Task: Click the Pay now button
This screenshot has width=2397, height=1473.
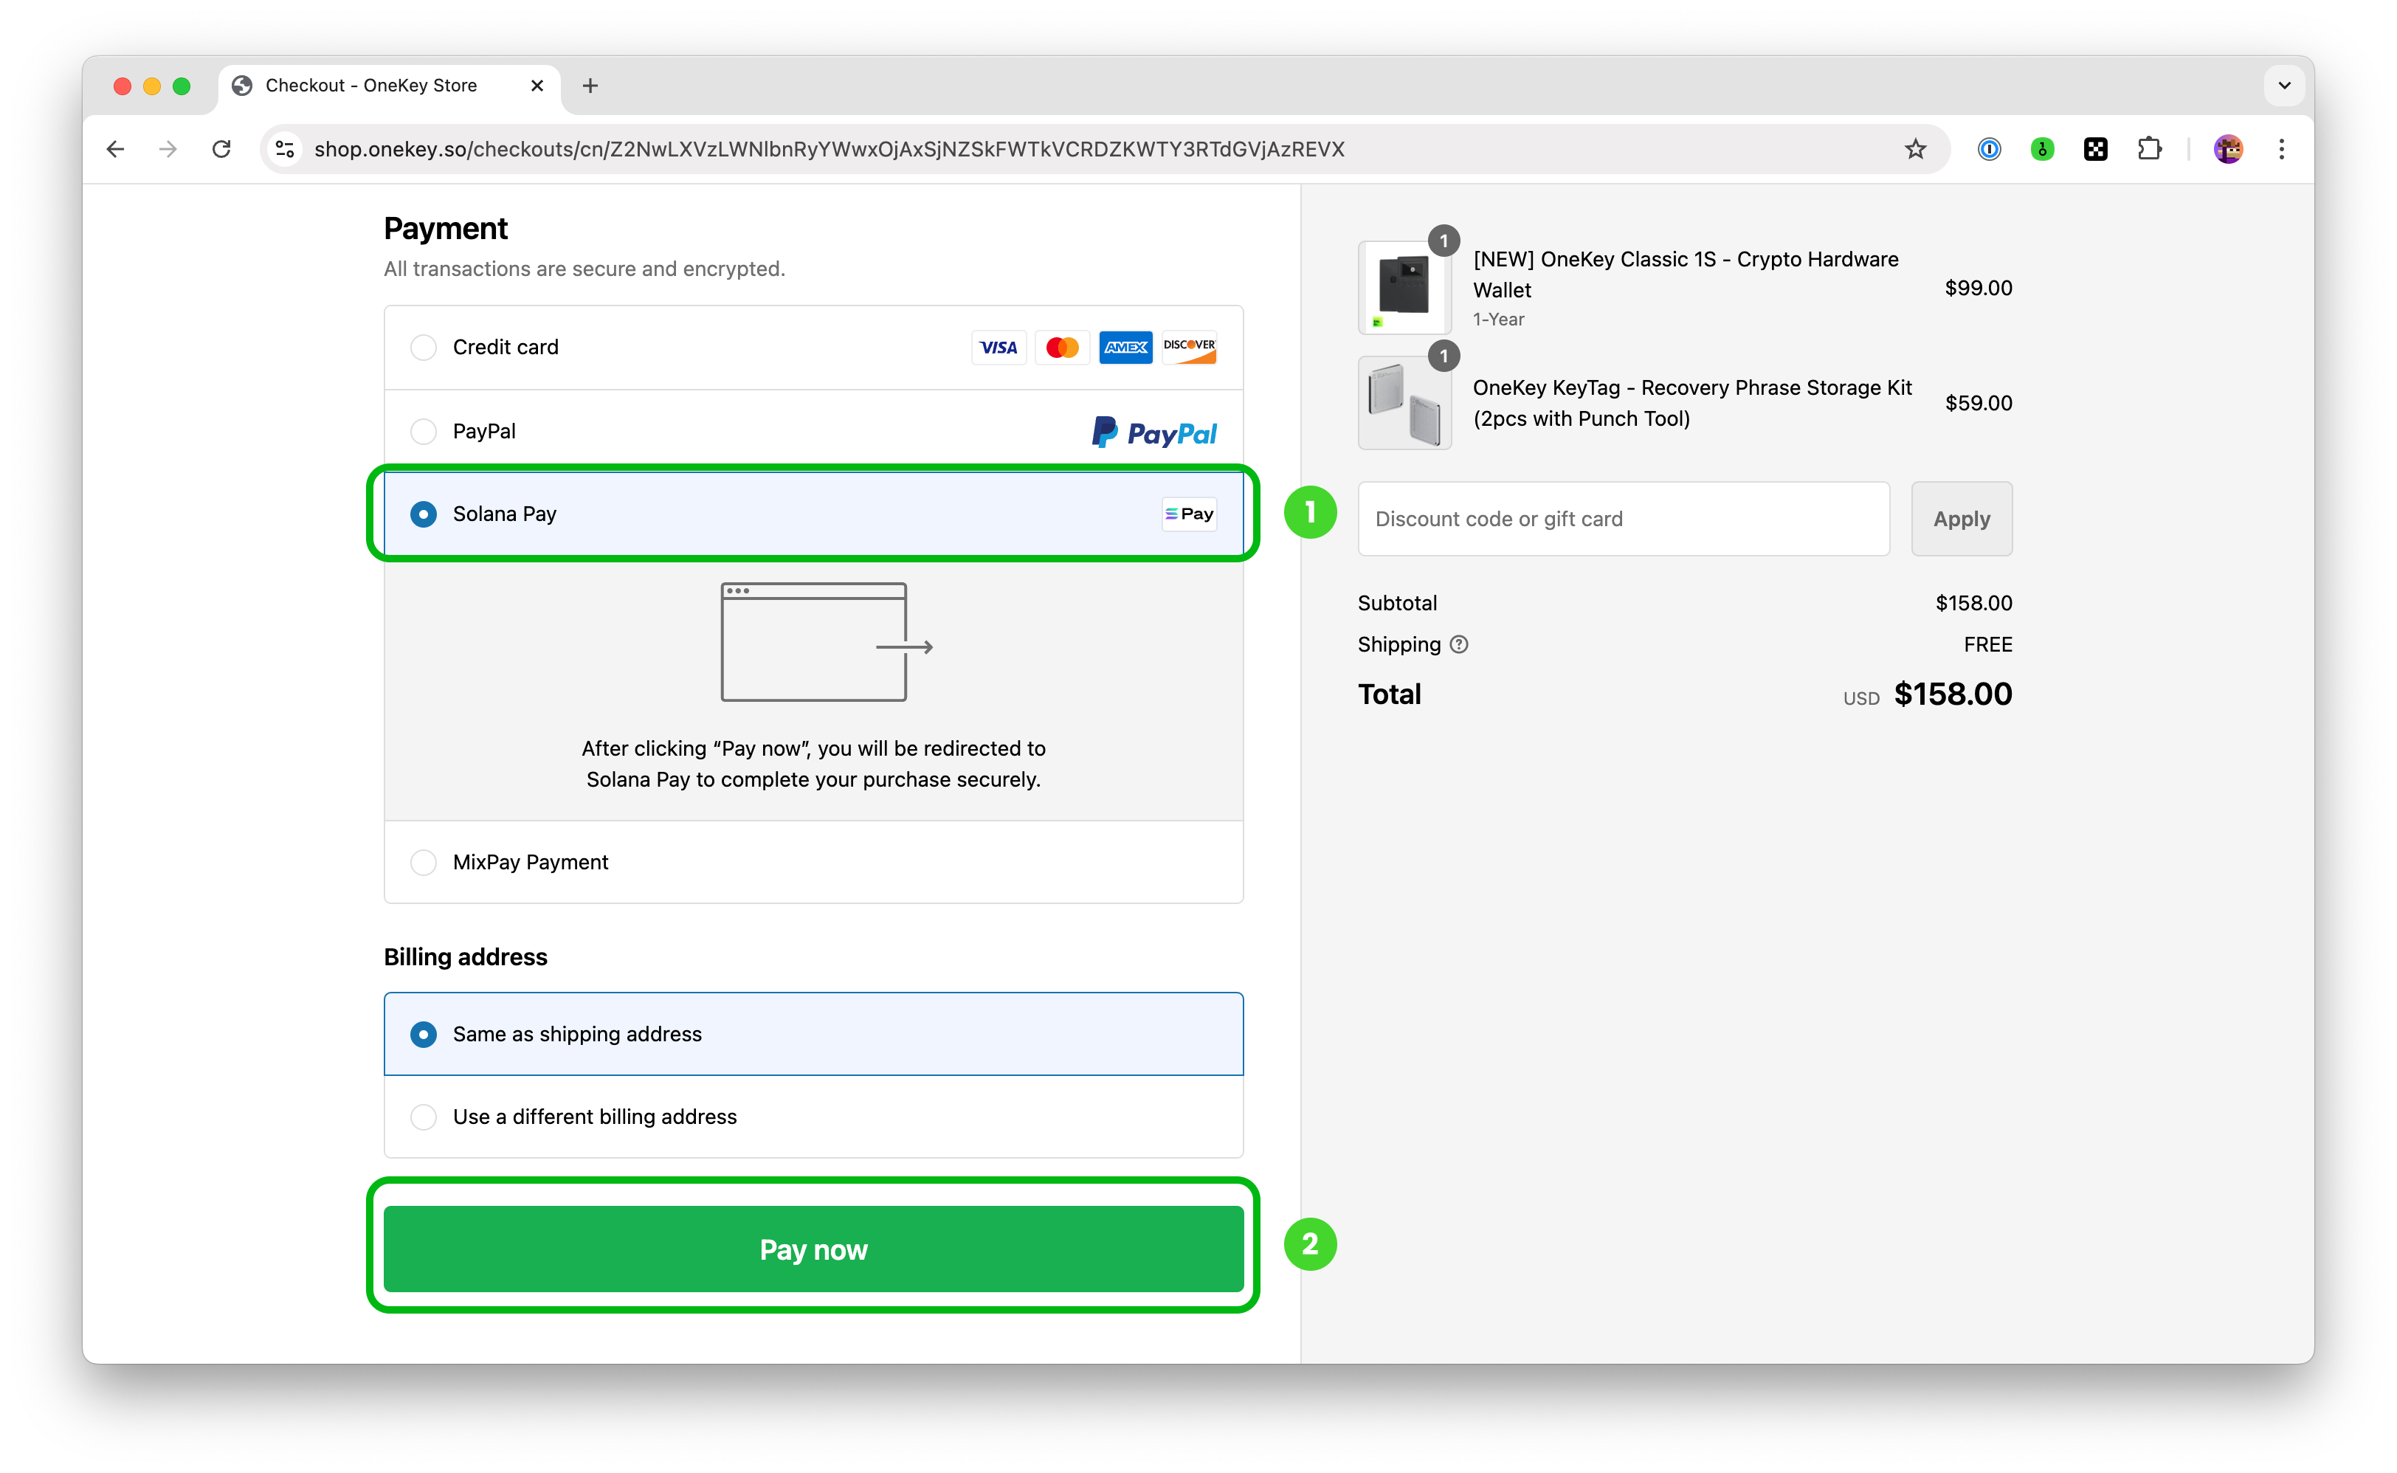Action: click(813, 1249)
